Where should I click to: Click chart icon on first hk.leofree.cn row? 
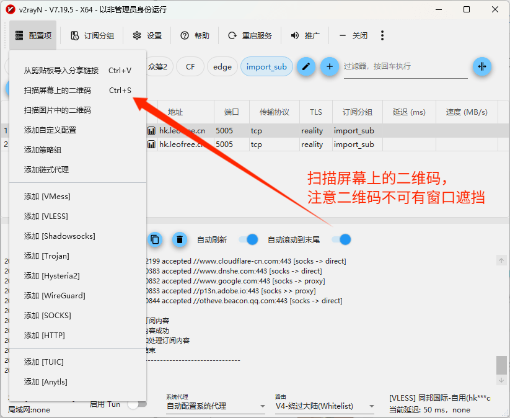tap(151, 131)
